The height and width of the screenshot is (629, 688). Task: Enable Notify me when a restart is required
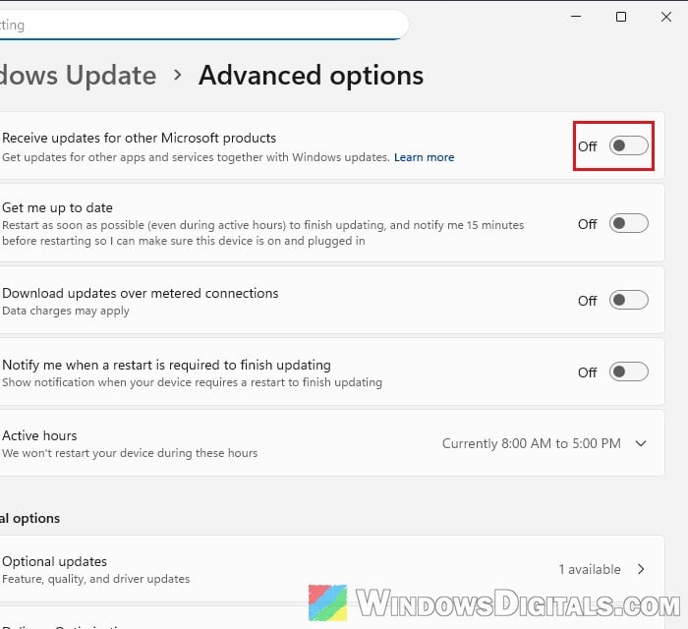point(628,372)
